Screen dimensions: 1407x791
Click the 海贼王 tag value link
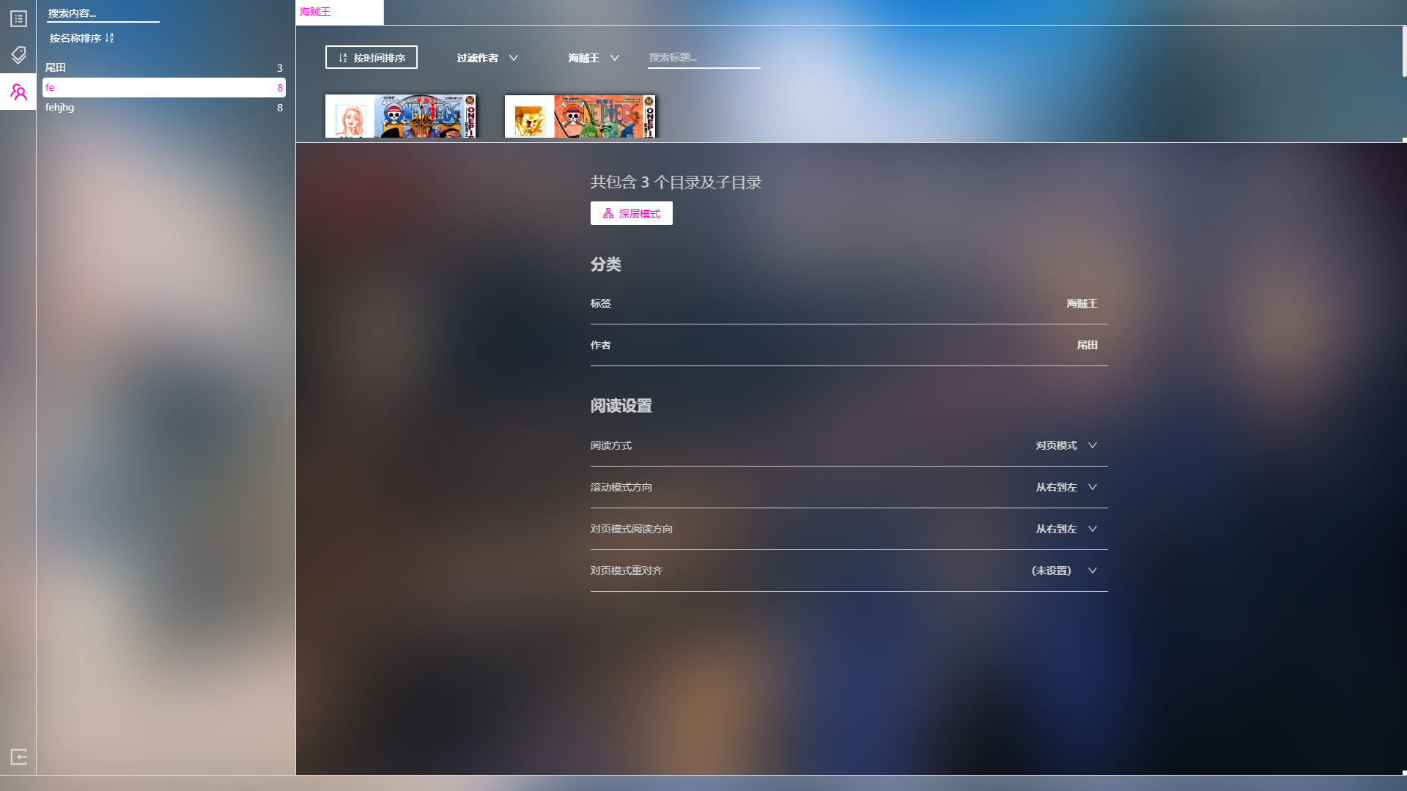pyautogui.click(x=1081, y=303)
